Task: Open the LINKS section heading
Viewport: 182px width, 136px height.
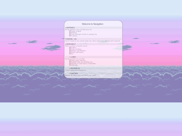Action: 73,57
